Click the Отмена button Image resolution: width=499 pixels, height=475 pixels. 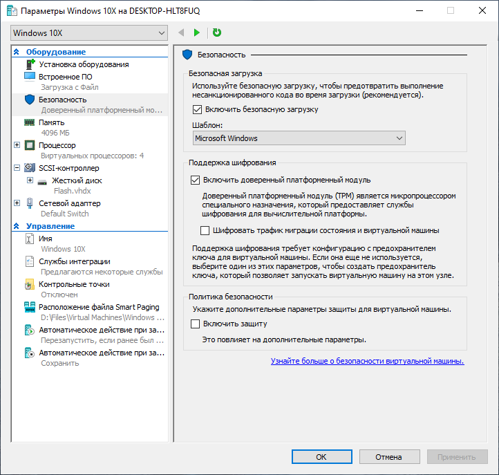(389, 457)
